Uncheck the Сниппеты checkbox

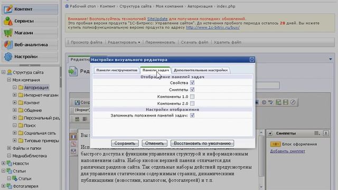(192, 89)
